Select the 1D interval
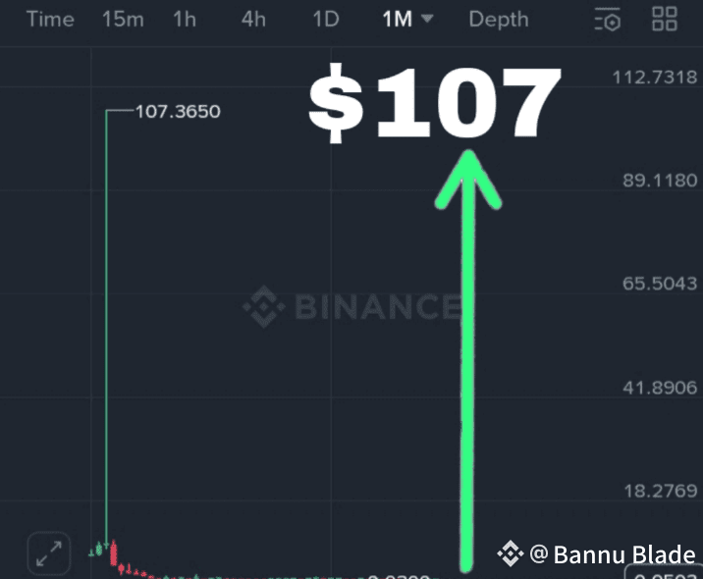Screen dimensions: 703x579 click(325, 19)
